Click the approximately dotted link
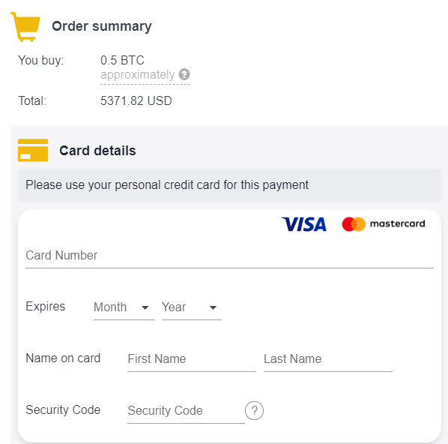Viewport: 448px width, 444px height. (x=137, y=75)
